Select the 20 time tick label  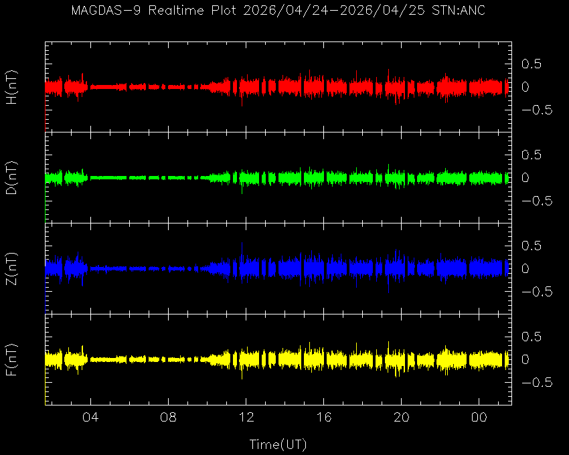402,418
